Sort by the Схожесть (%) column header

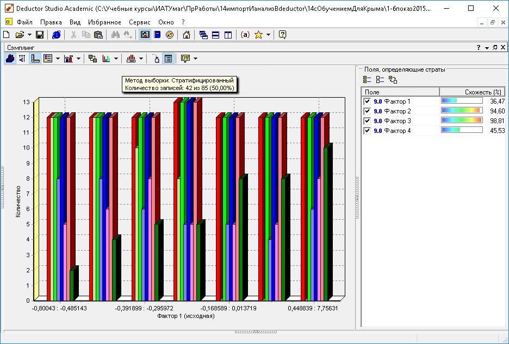click(473, 92)
